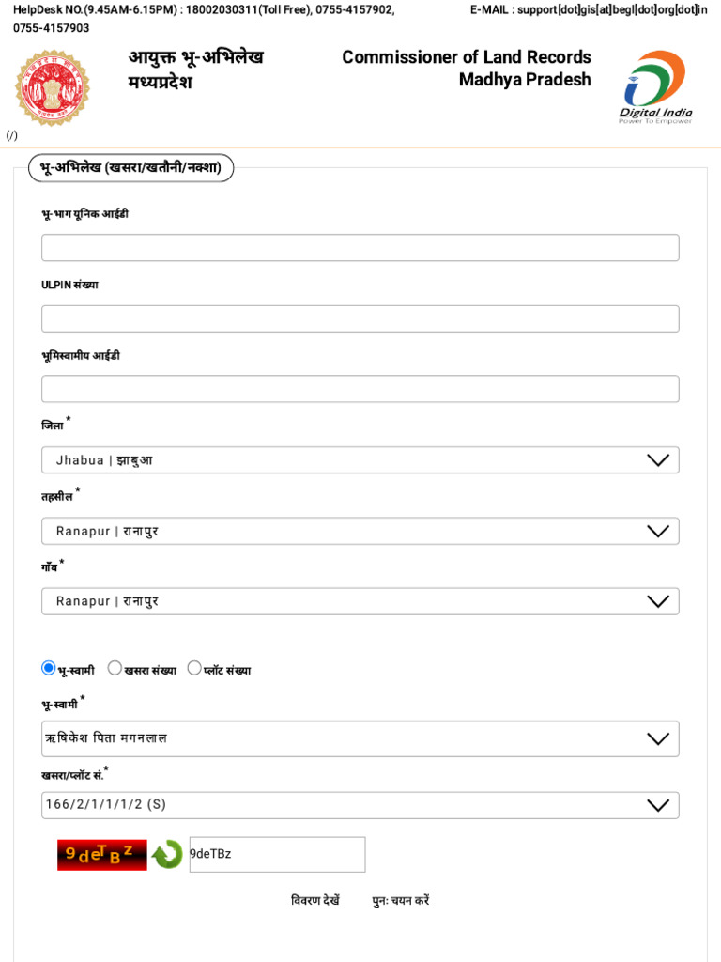721x962 pixels.
Task: Click the (/) home link below the emblem
Action: coord(11,135)
